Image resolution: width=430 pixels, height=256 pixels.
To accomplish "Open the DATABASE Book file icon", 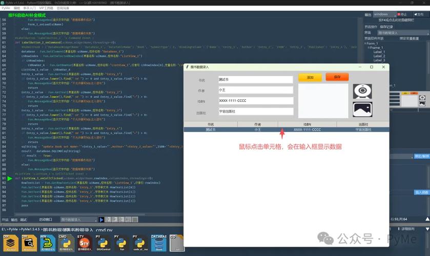I will click(159, 243).
